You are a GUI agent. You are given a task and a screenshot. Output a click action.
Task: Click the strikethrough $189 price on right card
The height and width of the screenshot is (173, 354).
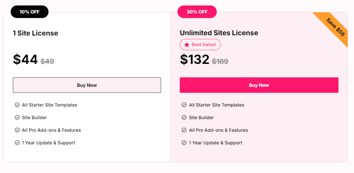tap(220, 61)
